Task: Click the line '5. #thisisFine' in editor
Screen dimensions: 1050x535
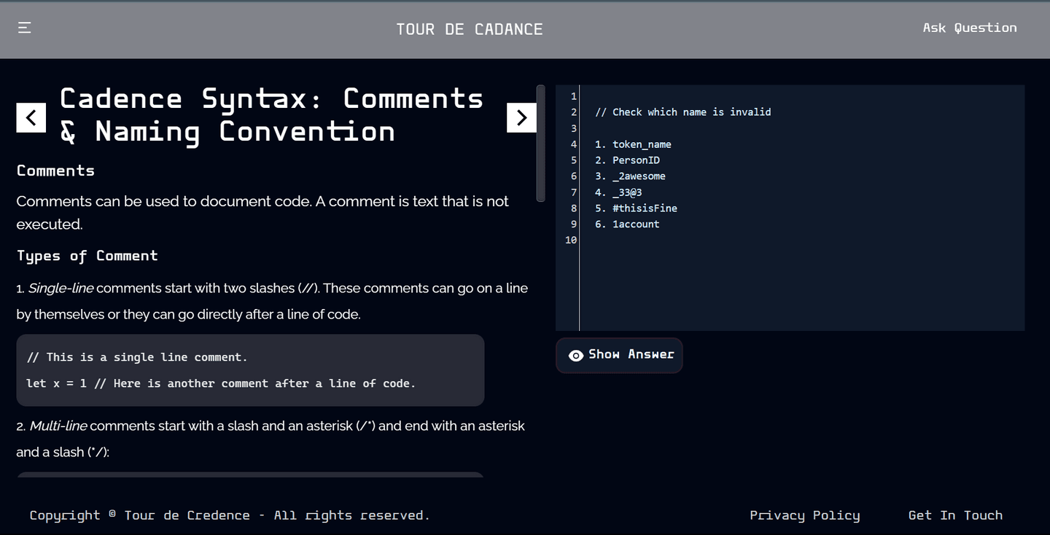Action: pyautogui.click(x=636, y=208)
